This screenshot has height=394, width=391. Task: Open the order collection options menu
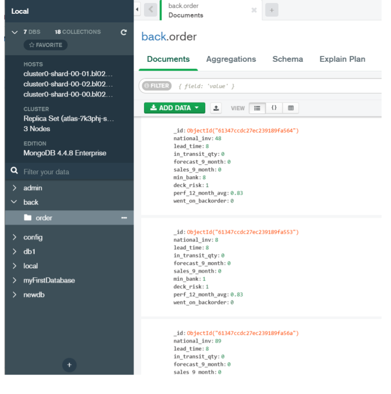pyautogui.click(x=124, y=217)
